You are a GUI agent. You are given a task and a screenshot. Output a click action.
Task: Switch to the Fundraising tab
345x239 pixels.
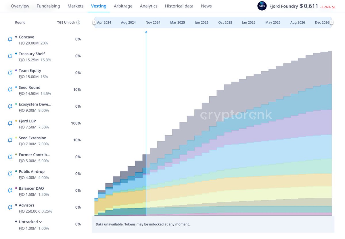(48, 6)
